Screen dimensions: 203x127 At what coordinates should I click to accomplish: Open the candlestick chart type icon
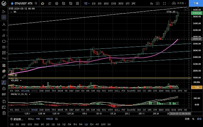pos(43,3)
